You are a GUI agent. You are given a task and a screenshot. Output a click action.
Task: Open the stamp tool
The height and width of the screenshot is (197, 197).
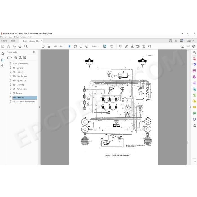[x=138, y=46]
